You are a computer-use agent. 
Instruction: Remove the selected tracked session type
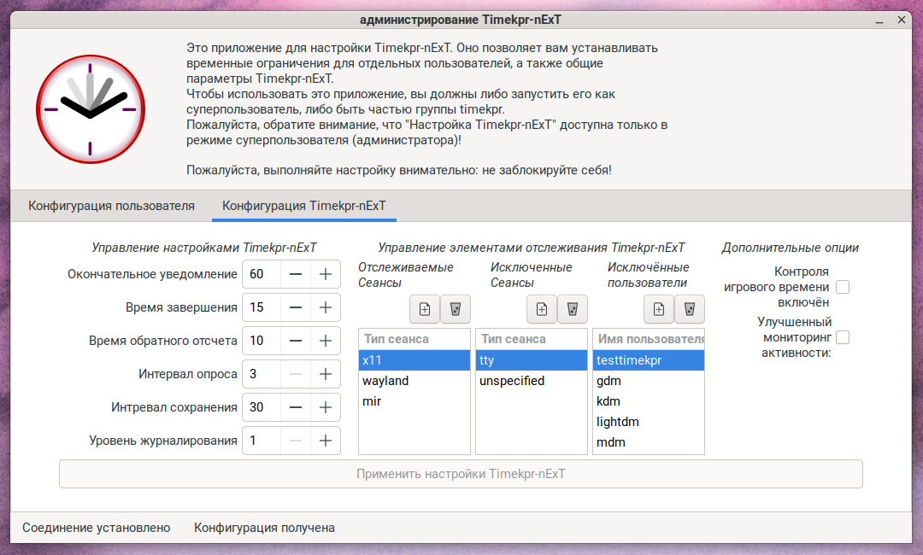[x=456, y=309]
